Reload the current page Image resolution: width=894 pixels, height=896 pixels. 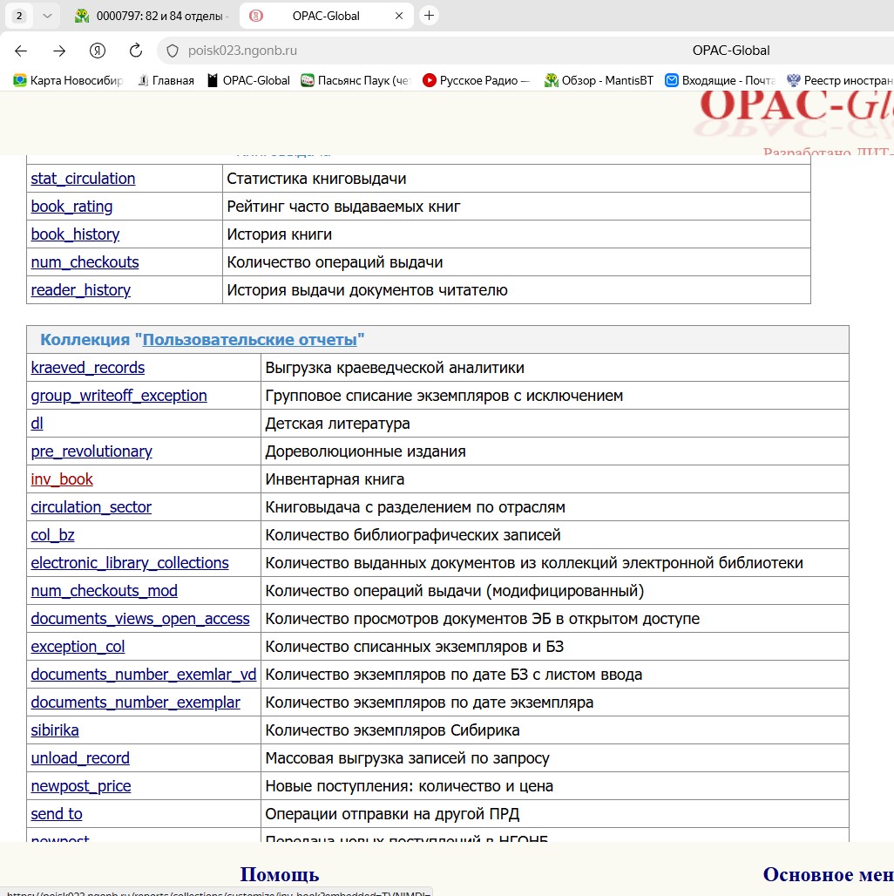click(x=136, y=51)
